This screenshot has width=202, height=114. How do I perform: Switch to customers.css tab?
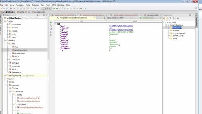[x=148, y=18]
